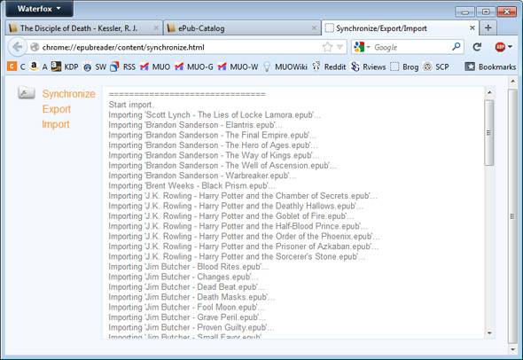This screenshot has width=523, height=360.
Task: Open the SCP bookmark
Action: coord(435,67)
